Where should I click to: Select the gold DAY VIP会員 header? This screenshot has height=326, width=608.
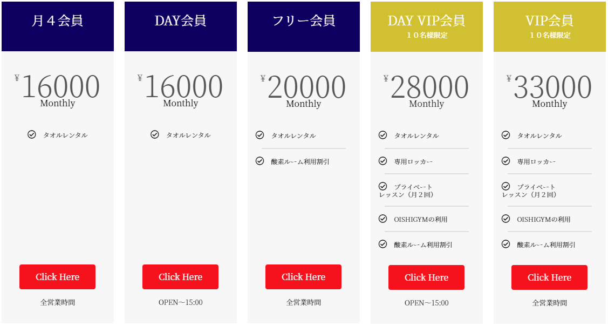(x=426, y=26)
